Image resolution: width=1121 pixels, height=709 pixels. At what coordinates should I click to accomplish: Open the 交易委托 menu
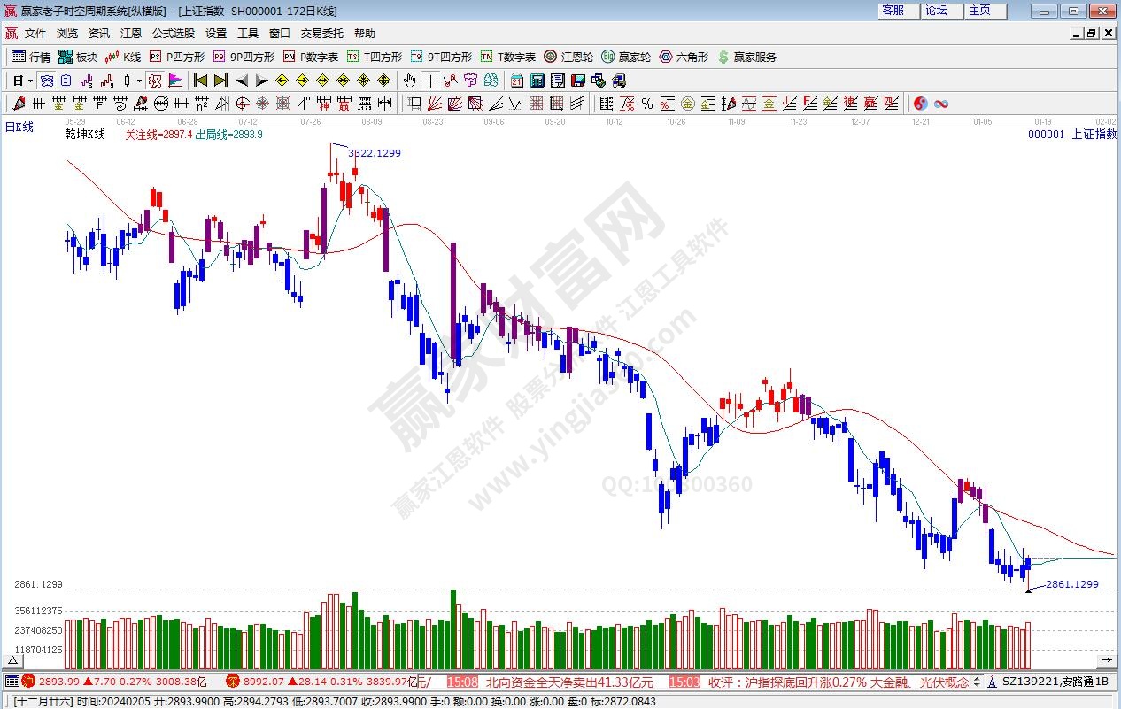point(321,34)
